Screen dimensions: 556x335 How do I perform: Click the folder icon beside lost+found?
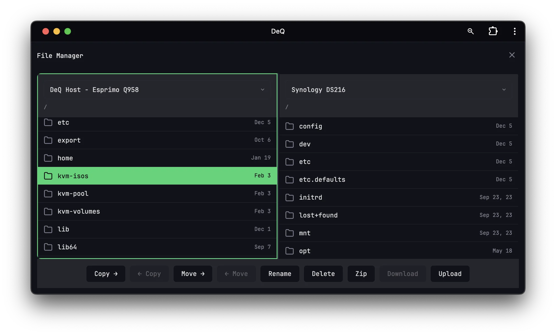click(x=290, y=215)
